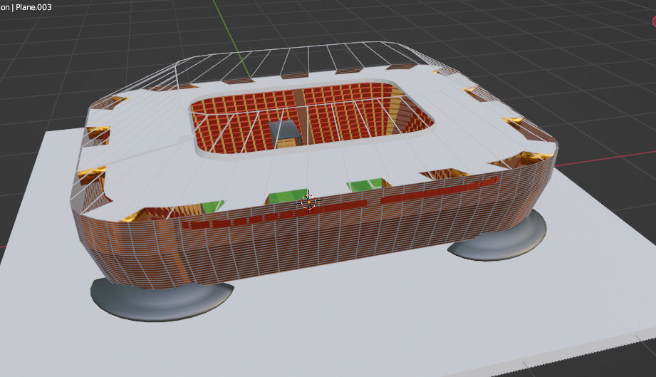Image resolution: width=656 pixels, height=377 pixels.
Task: Click the 'Plane.003' object name label
Action: click(33, 7)
